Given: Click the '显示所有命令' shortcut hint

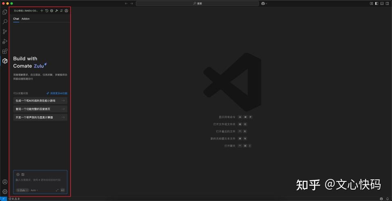Looking at the screenshot, I should click(x=227, y=117).
